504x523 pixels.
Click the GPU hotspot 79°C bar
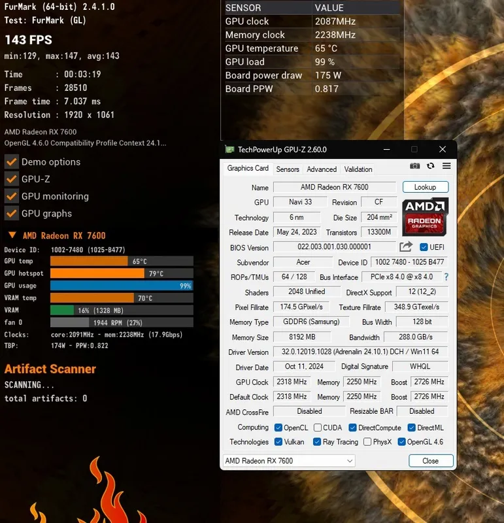(x=122, y=273)
